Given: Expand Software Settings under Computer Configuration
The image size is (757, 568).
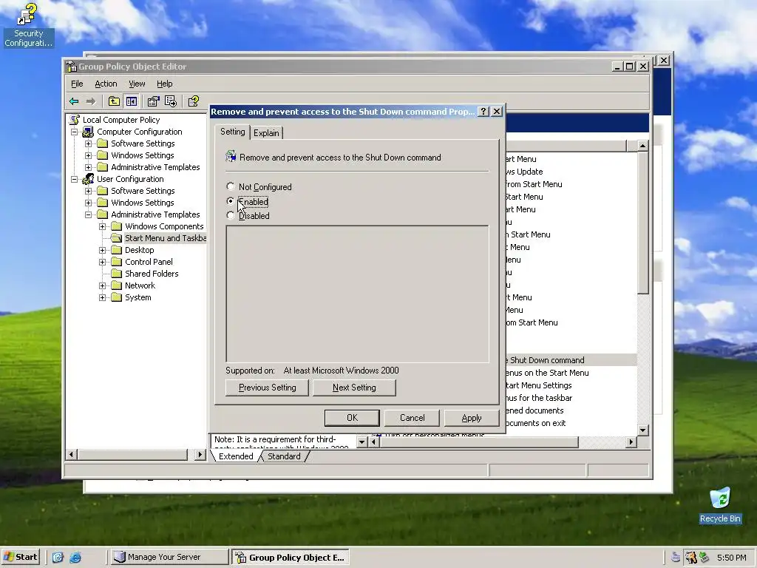Looking at the screenshot, I should tap(89, 143).
